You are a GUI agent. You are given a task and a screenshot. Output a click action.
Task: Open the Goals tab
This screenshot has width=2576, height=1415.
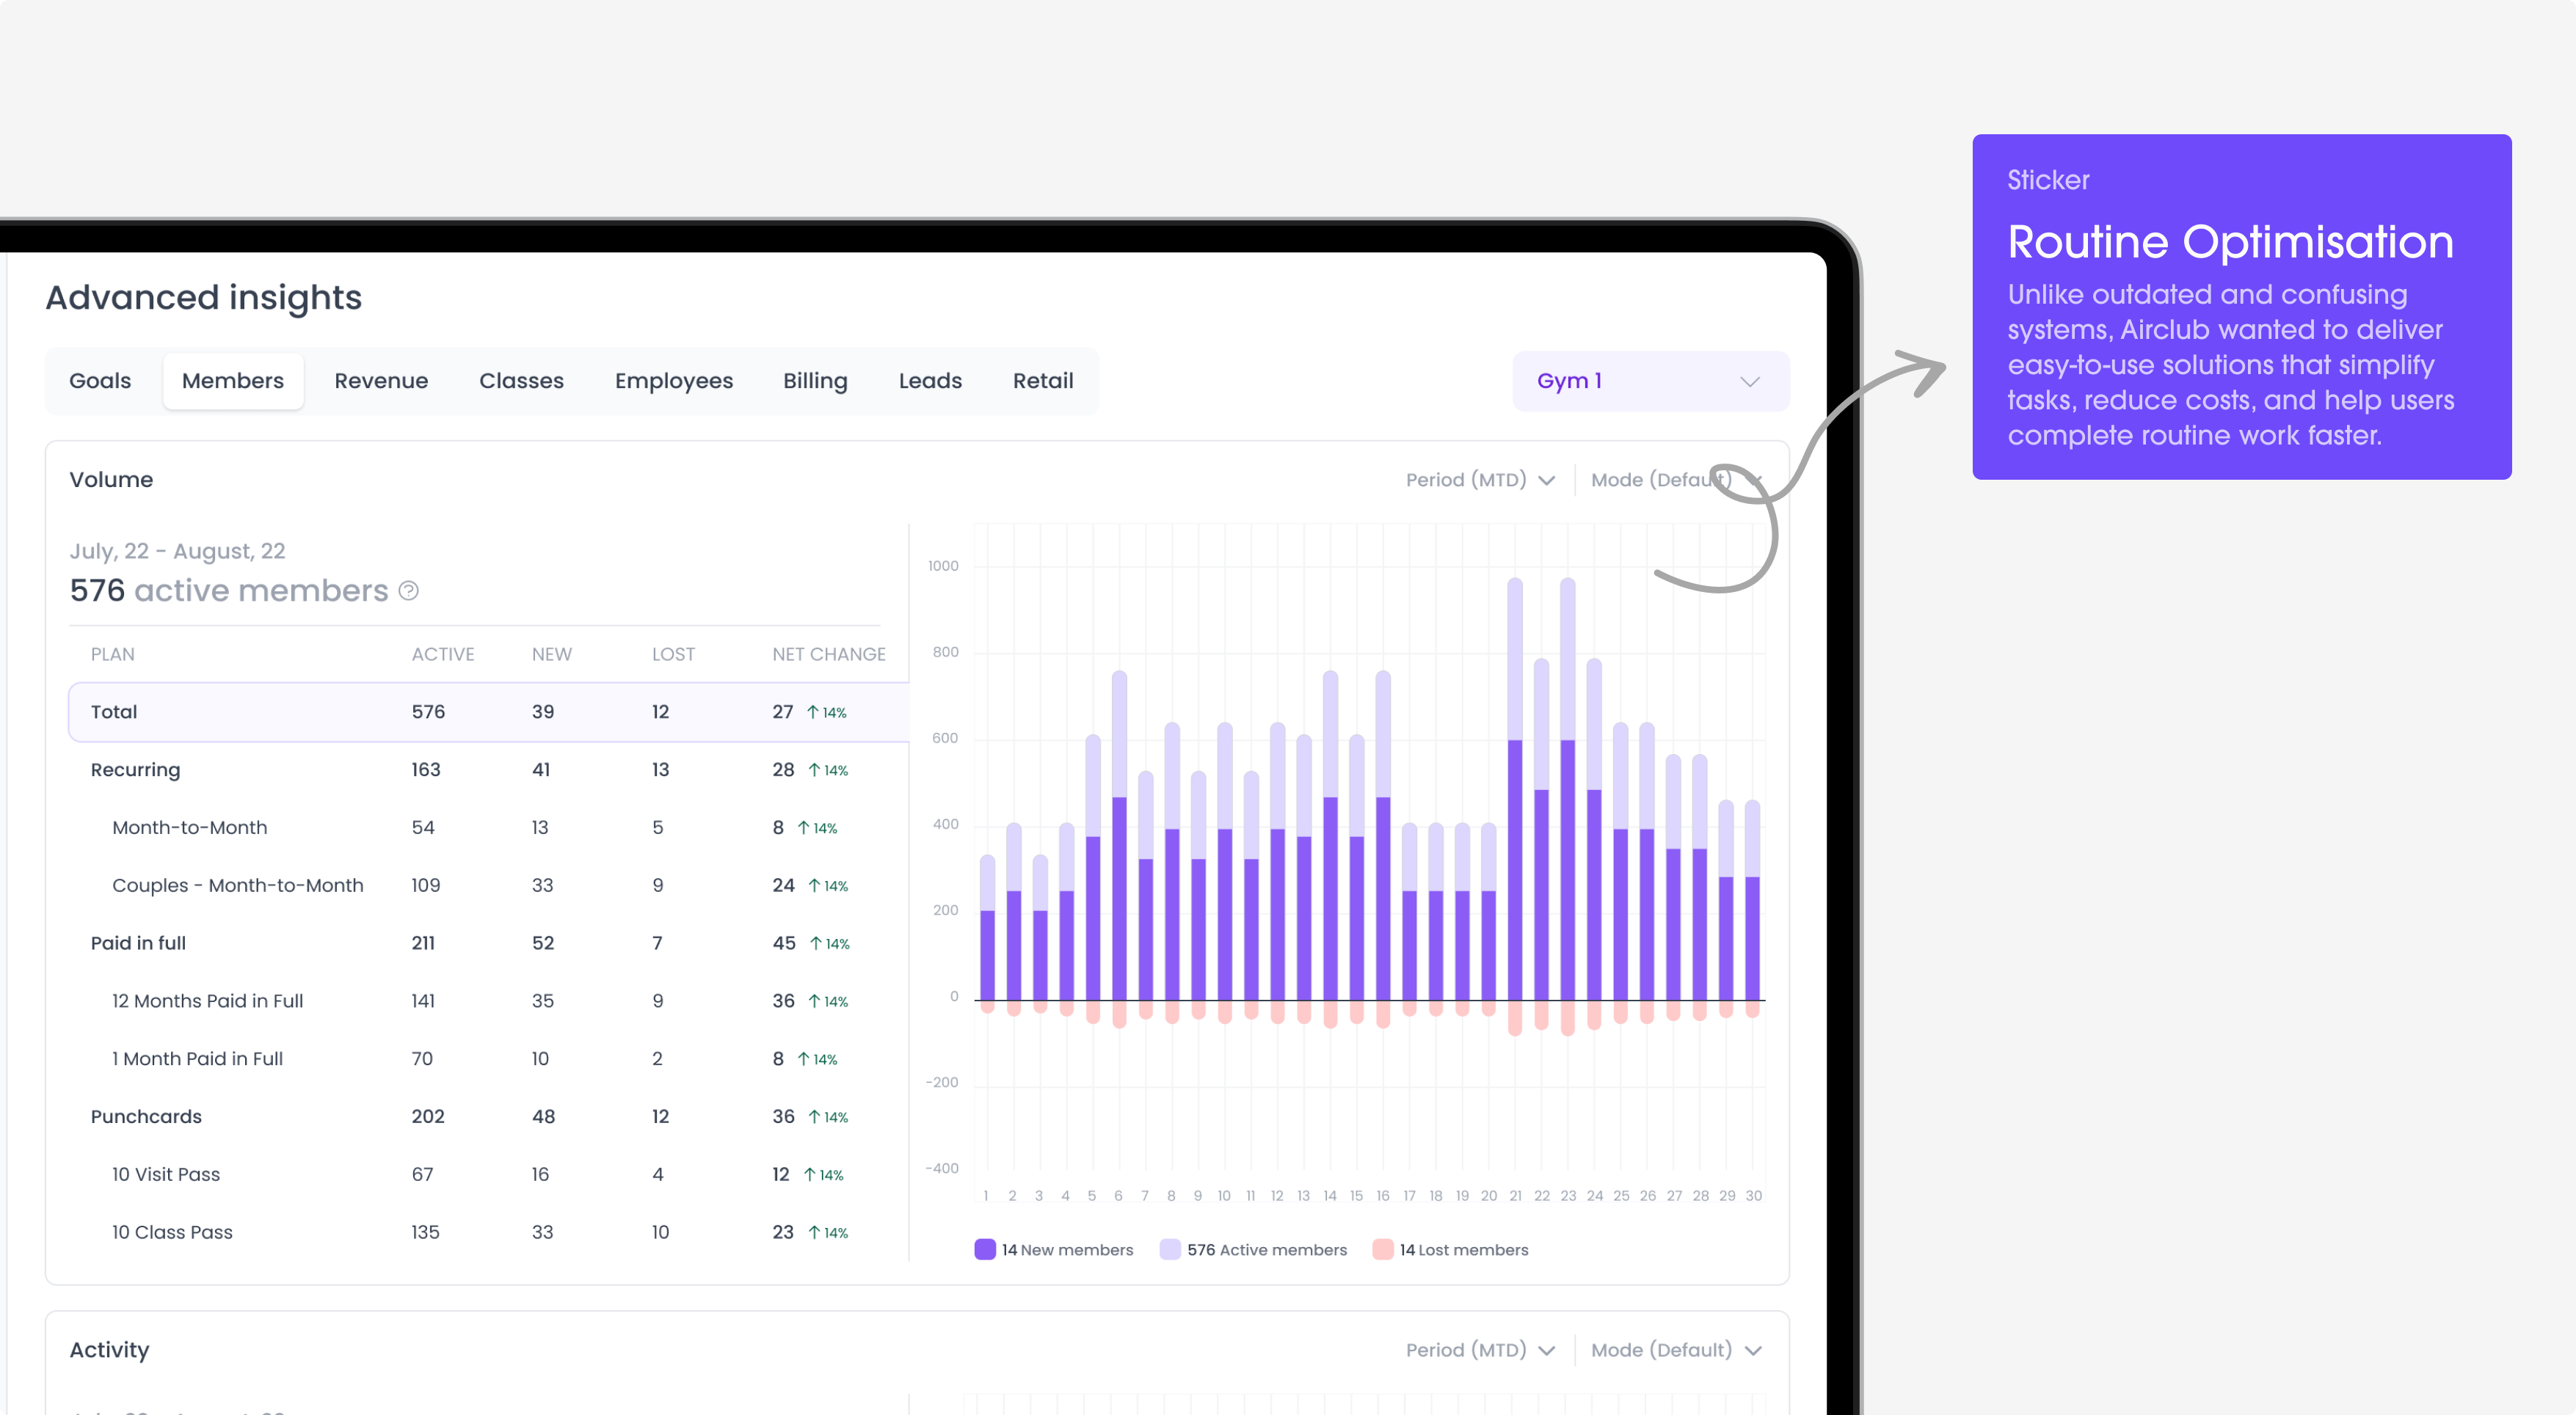100,381
